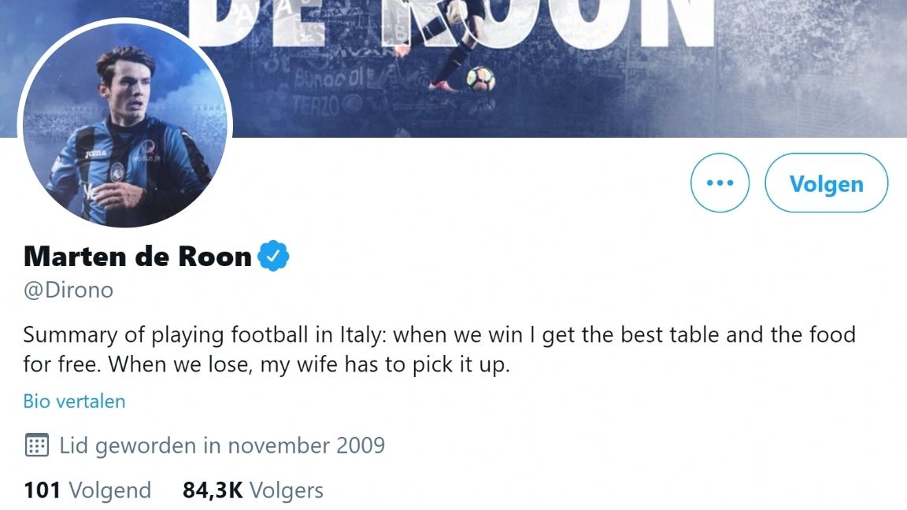907x510 pixels.
Task: Click the club crest on profile jersey
Action: click(x=117, y=169)
